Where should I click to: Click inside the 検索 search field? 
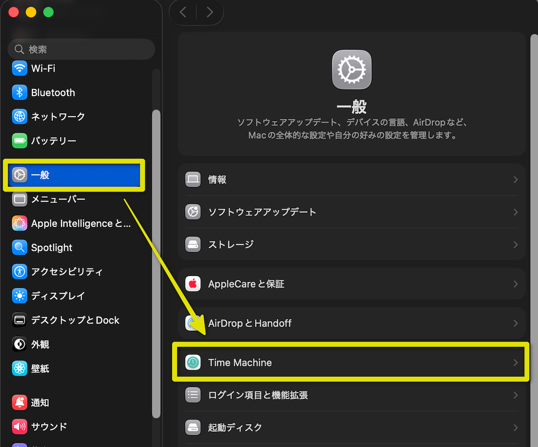tap(81, 49)
